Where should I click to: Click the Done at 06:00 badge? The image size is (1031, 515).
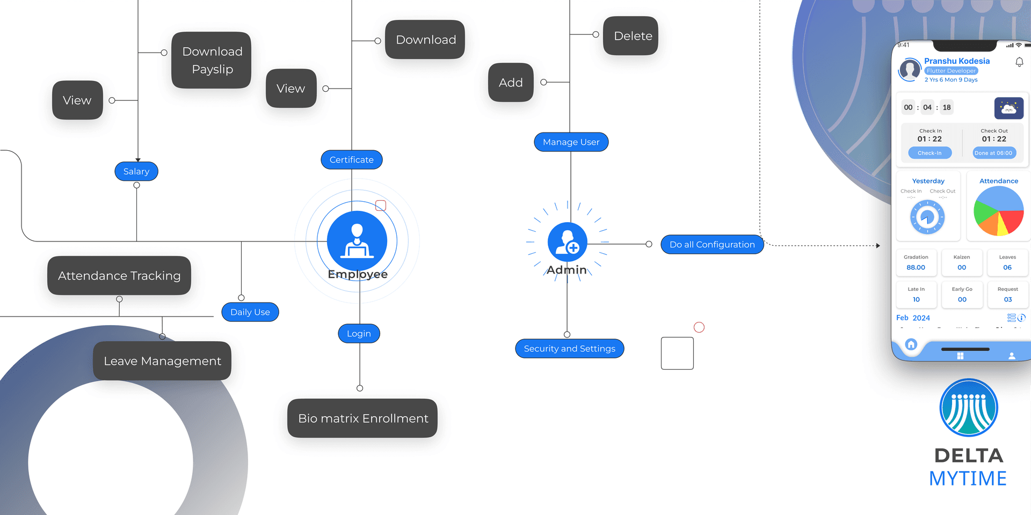[x=994, y=152]
